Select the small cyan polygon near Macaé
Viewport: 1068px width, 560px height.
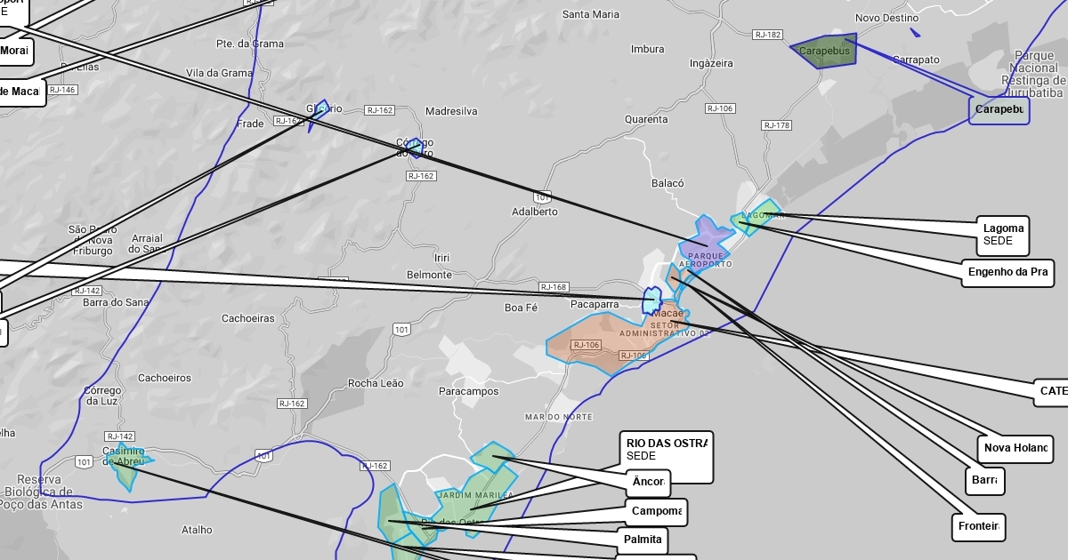click(x=651, y=300)
